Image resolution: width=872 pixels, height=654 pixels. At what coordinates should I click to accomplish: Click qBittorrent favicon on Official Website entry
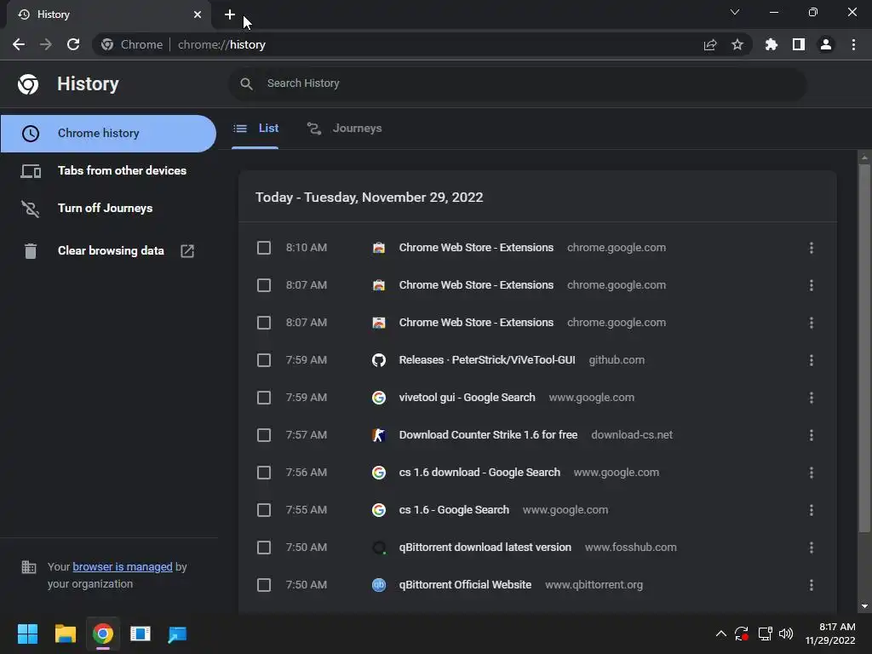point(379,585)
